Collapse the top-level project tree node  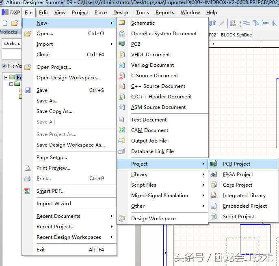click(6, 77)
